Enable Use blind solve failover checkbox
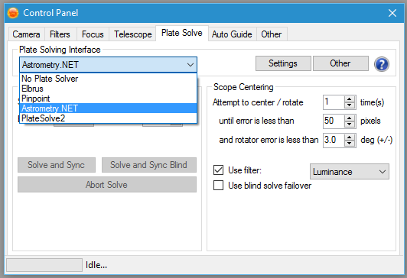 tap(218, 186)
